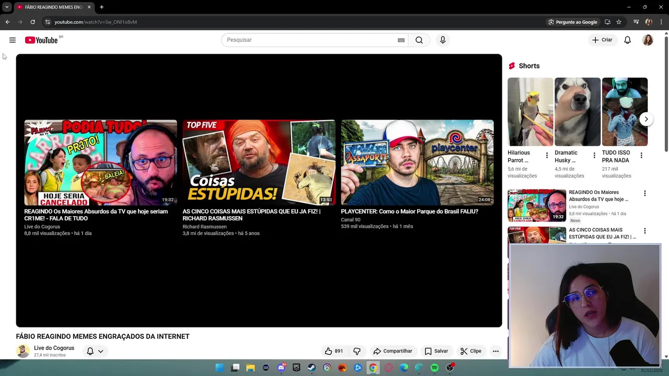Open the Criar menu
This screenshot has height=376, width=669.
(602, 40)
